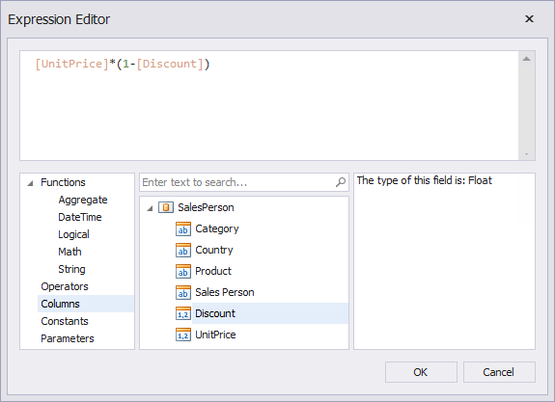Select the Math functions category

[x=69, y=252]
